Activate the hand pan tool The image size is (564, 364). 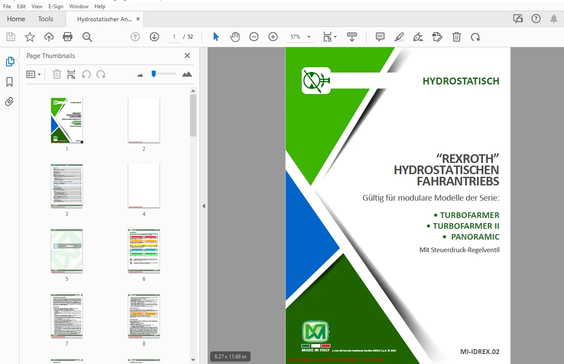tap(235, 37)
